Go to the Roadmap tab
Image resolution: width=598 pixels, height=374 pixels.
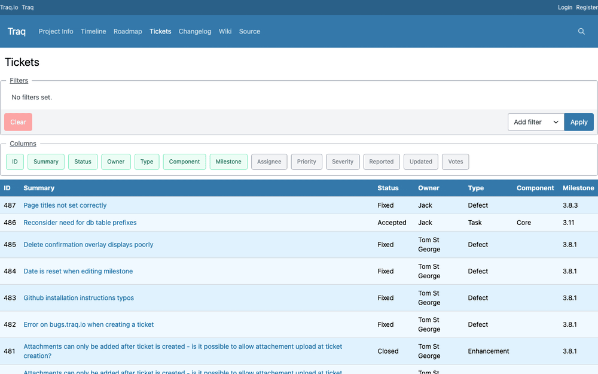click(x=128, y=31)
